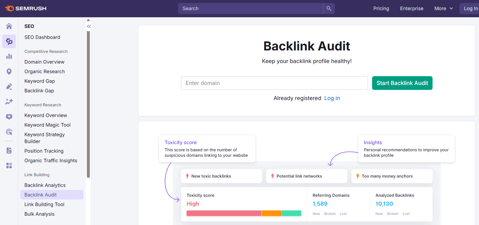This screenshot has height=225, width=479.
Task: Open the Advertising target cursor icon
Action: (x=9, y=132)
